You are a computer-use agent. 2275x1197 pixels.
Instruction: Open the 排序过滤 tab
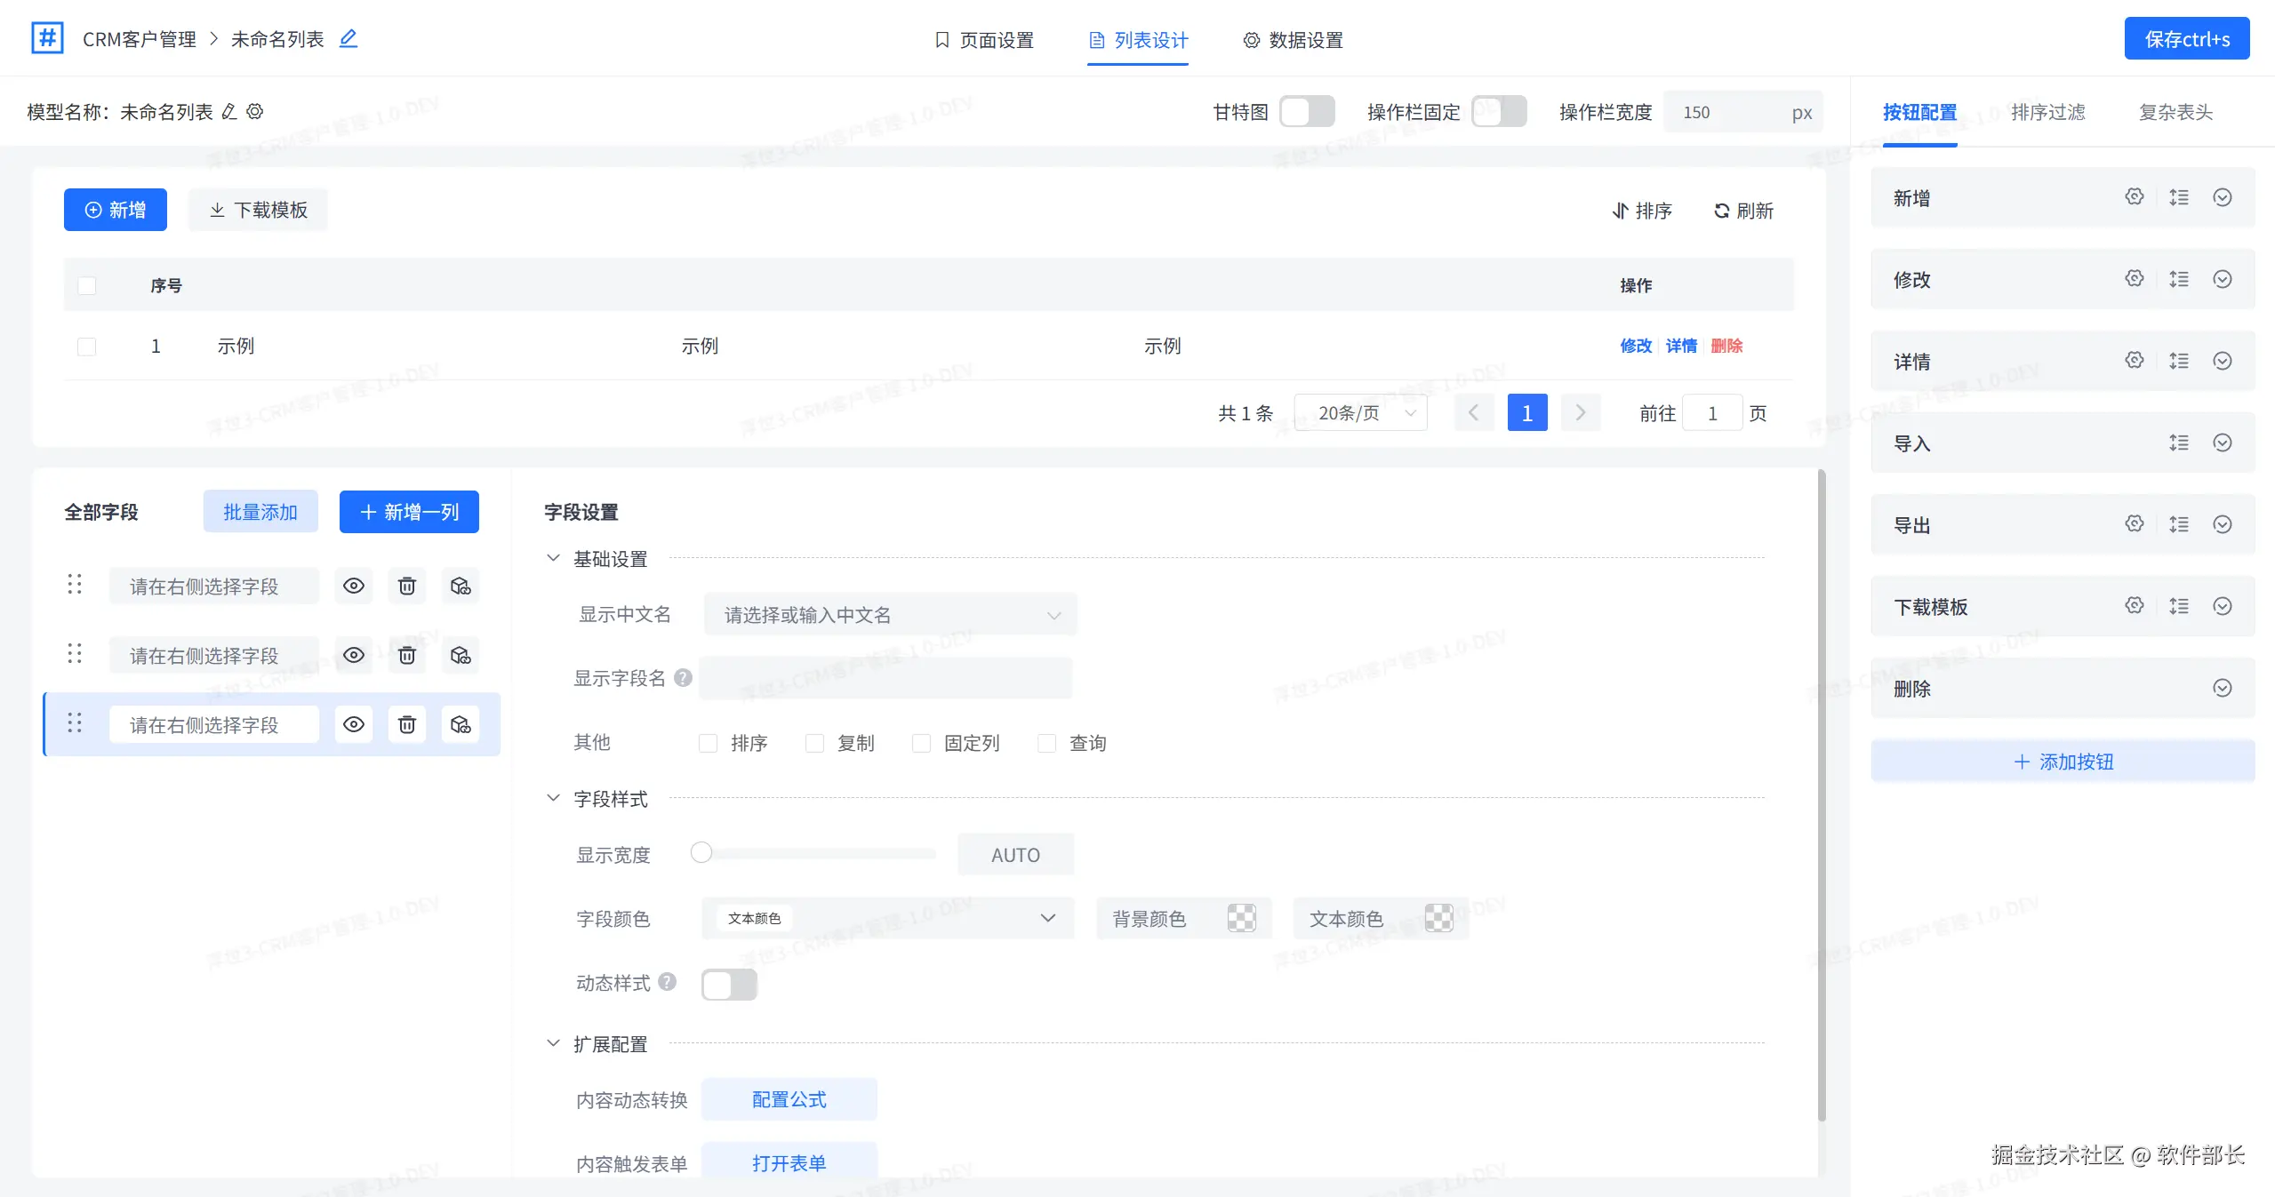tap(2047, 113)
